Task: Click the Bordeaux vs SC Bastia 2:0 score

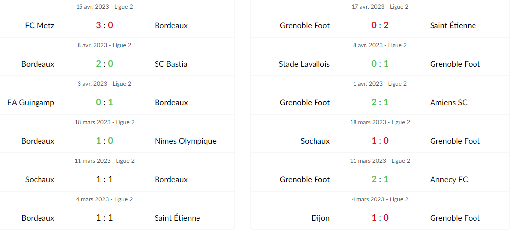Action: (104, 64)
